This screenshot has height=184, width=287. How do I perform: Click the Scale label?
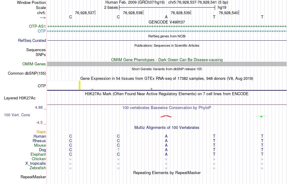[x=41, y=8]
